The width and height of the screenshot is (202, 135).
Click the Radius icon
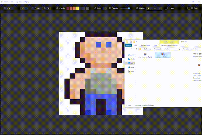tap(137, 8)
